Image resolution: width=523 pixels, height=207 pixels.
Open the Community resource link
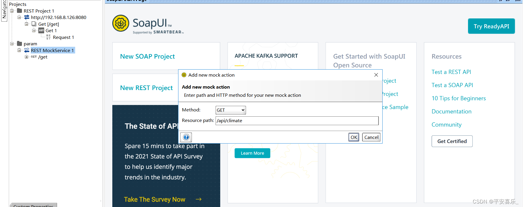[x=447, y=125]
